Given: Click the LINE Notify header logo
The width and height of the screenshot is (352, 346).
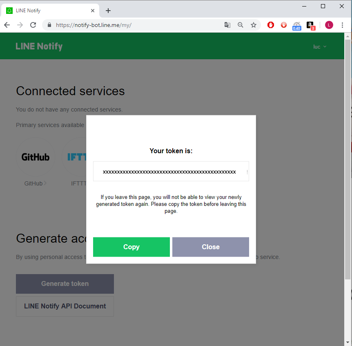Looking at the screenshot, I should pyautogui.click(x=39, y=47).
